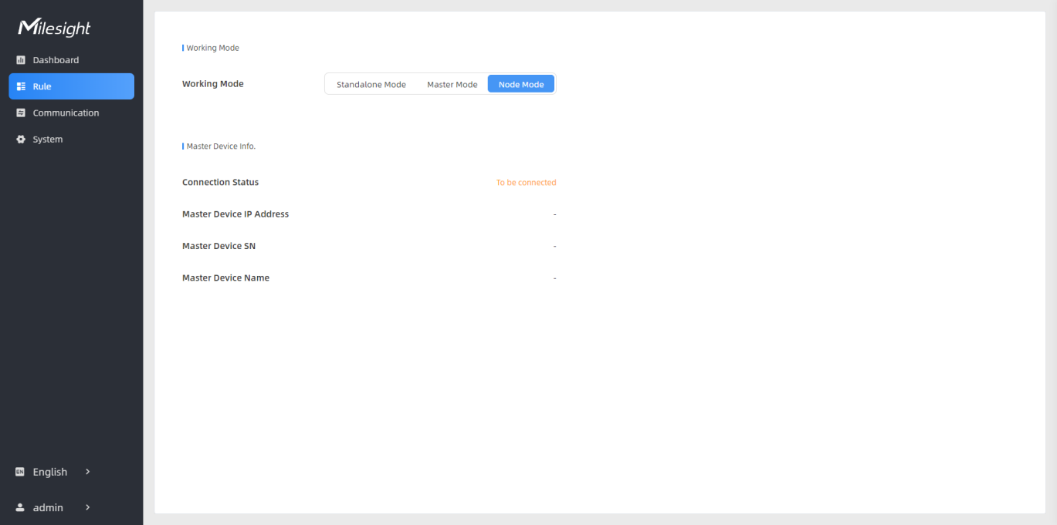Click the Dashboard chart icon
The image size is (1057, 525).
21,60
